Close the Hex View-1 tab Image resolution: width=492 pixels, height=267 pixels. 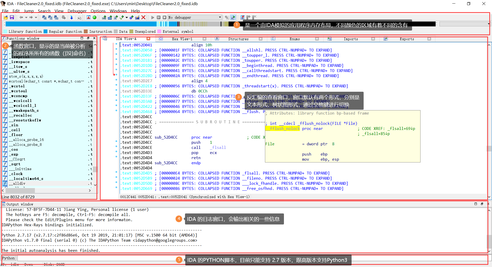point(204,39)
